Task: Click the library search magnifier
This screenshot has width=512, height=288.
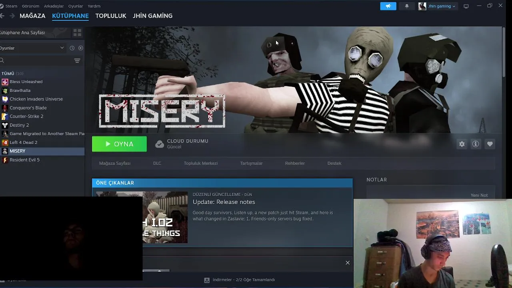Action: pyautogui.click(x=2, y=60)
